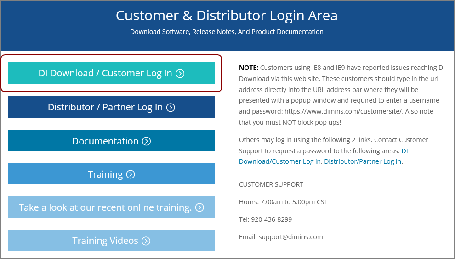Open the Documentation button
This screenshot has height=259, width=455.
point(111,141)
